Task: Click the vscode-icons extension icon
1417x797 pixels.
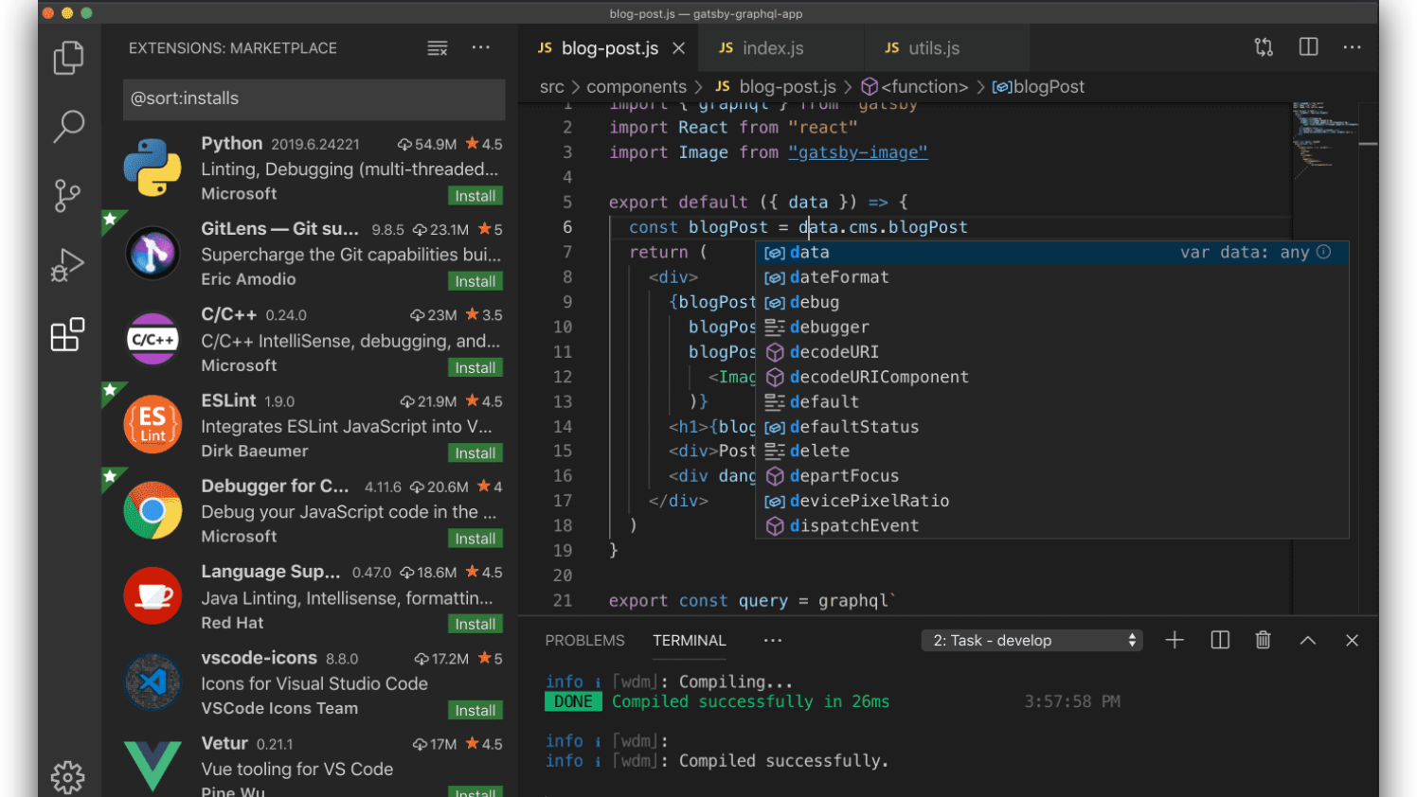Action: click(x=152, y=682)
